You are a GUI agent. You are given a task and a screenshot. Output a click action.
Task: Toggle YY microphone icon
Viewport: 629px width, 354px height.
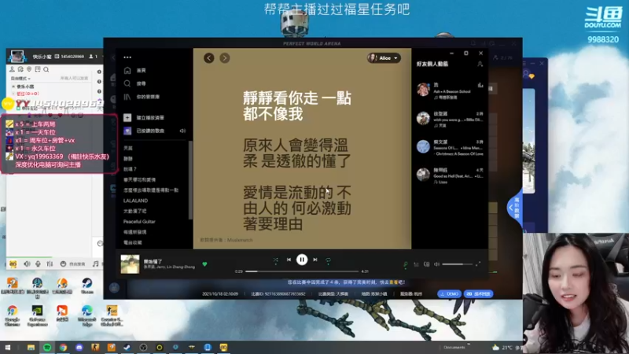point(38,264)
